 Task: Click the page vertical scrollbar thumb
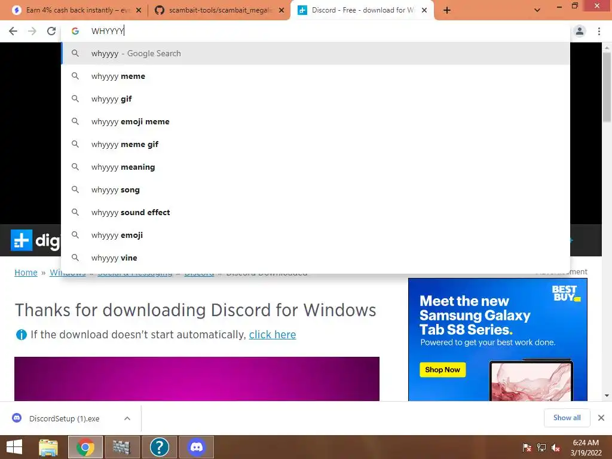(607, 87)
